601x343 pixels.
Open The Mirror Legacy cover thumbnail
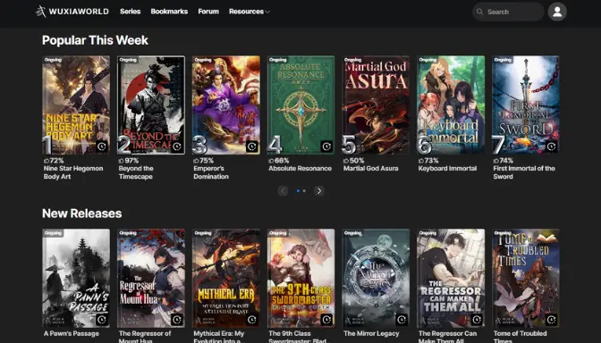(376, 278)
